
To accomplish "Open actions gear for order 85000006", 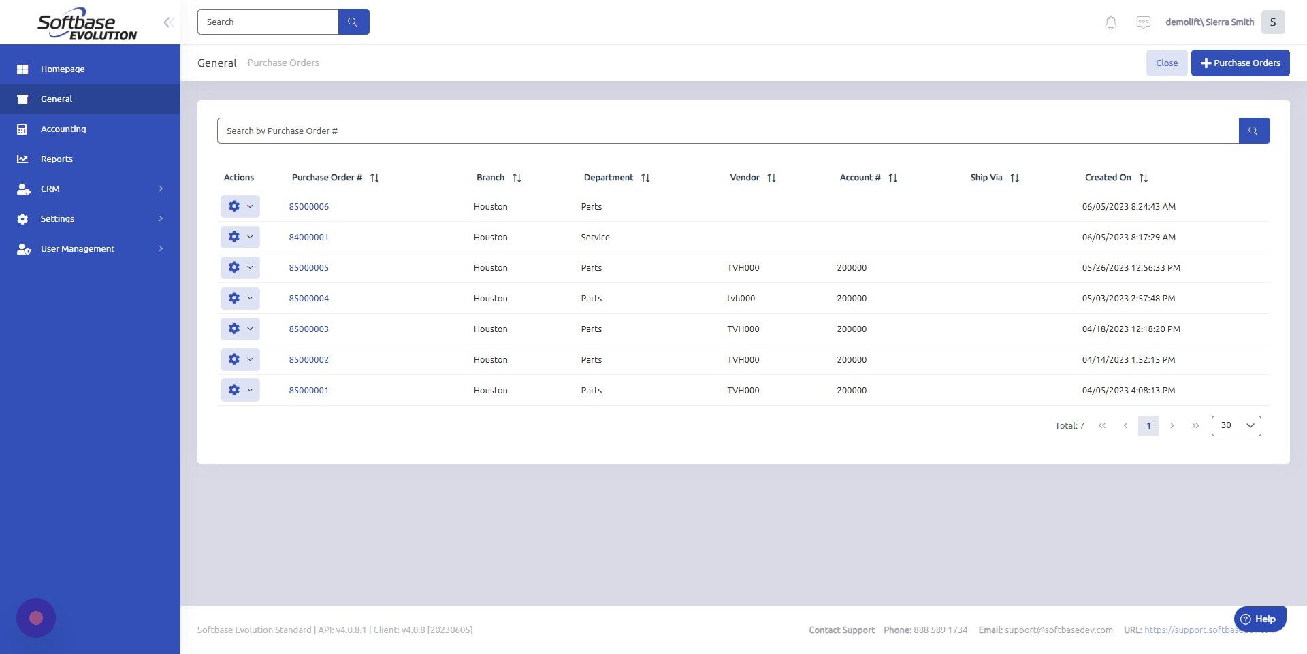I will (240, 206).
